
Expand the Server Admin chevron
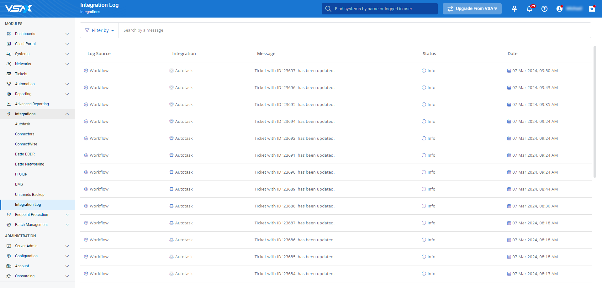click(67, 246)
